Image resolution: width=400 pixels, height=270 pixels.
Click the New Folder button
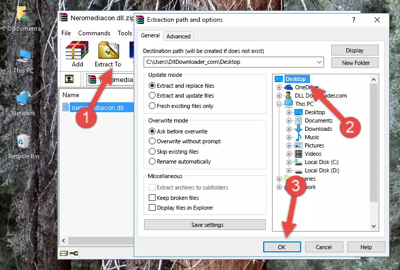(355, 63)
